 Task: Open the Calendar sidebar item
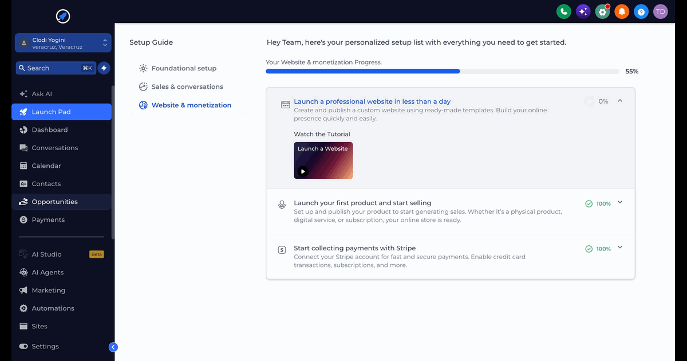[x=61, y=166]
